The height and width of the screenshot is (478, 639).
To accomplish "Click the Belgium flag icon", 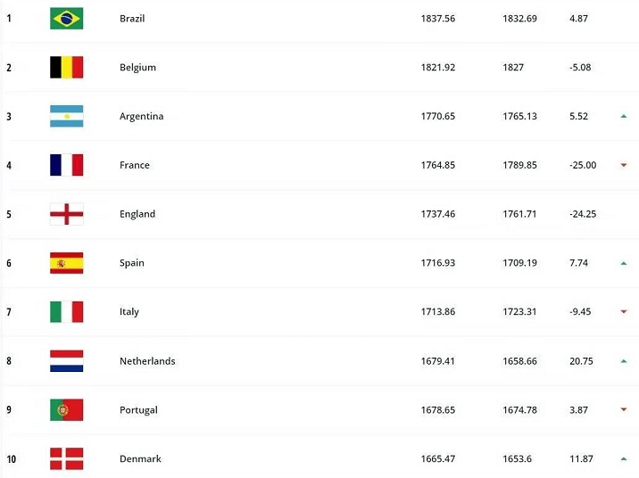I will click(66, 67).
